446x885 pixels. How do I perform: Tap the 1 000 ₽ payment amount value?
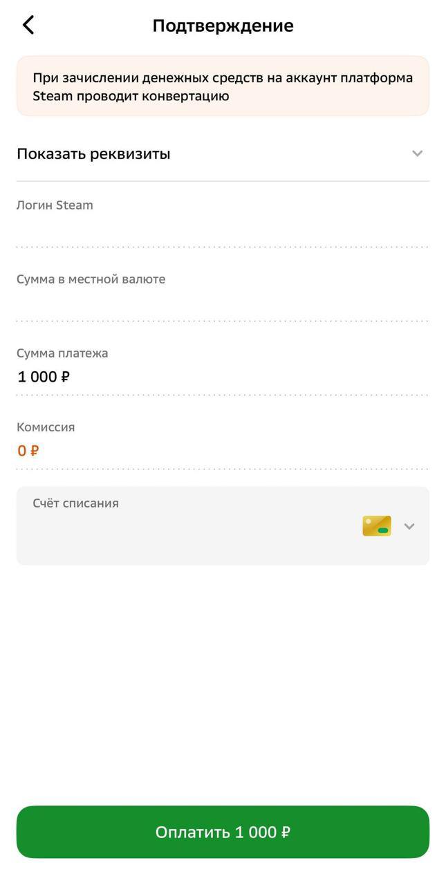(44, 377)
